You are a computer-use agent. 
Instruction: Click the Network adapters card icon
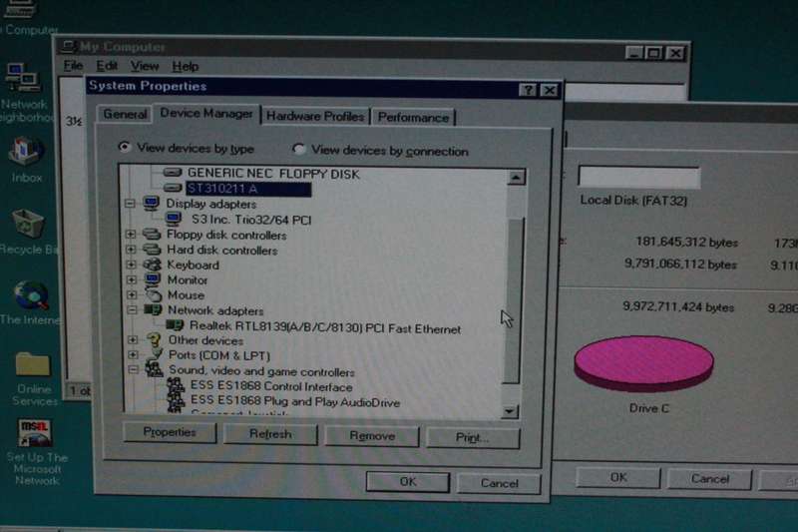click(153, 309)
